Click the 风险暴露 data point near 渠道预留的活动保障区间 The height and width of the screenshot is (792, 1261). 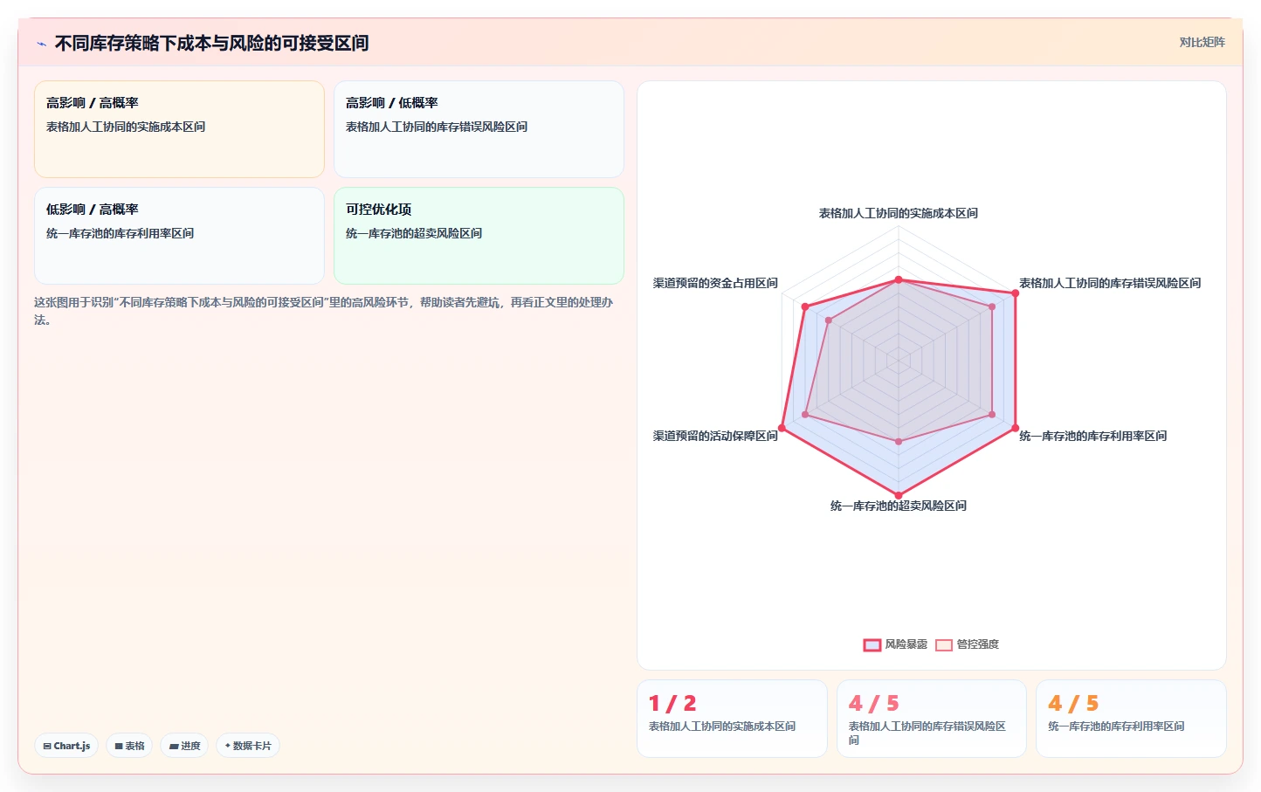coord(782,428)
